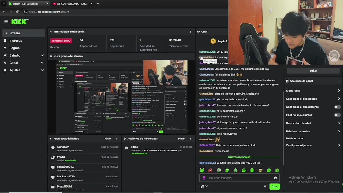Click the browser address bar URL

coord(49,12)
